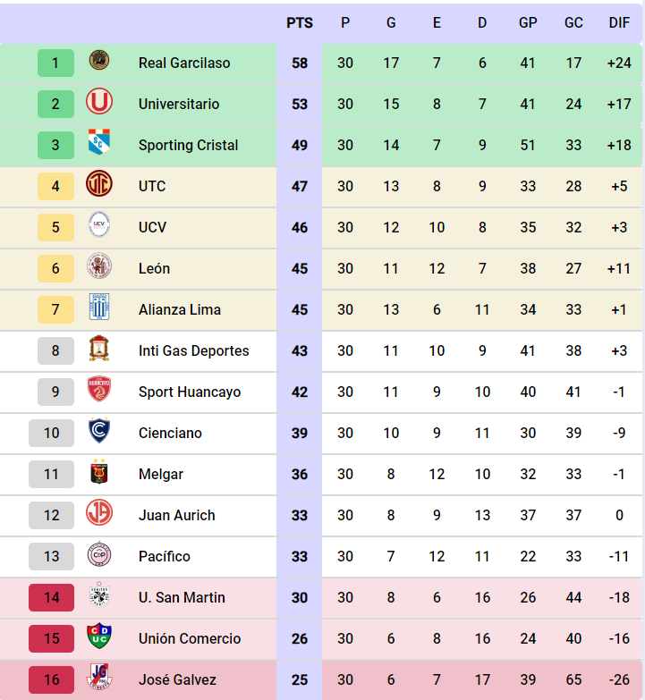Click red position badge number 16

click(x=52, y=679)
